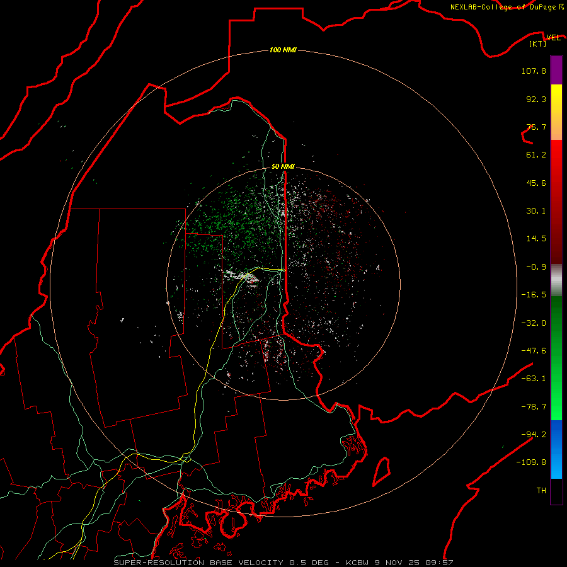
Task: Click the 76.7 velocity scale value
Action: (x=536, y=127)
